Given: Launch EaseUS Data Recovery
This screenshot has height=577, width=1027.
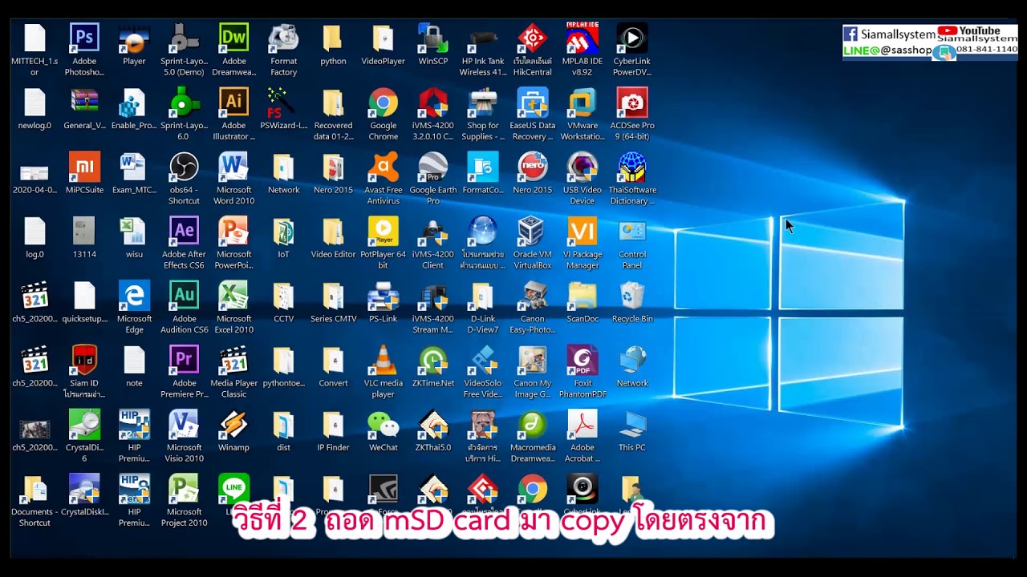Looking at the screenshot, I should point(532,103).
